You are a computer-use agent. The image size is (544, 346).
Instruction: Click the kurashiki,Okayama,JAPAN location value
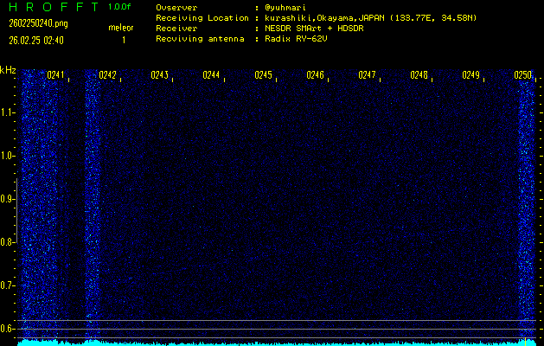(x=370, y=18)
